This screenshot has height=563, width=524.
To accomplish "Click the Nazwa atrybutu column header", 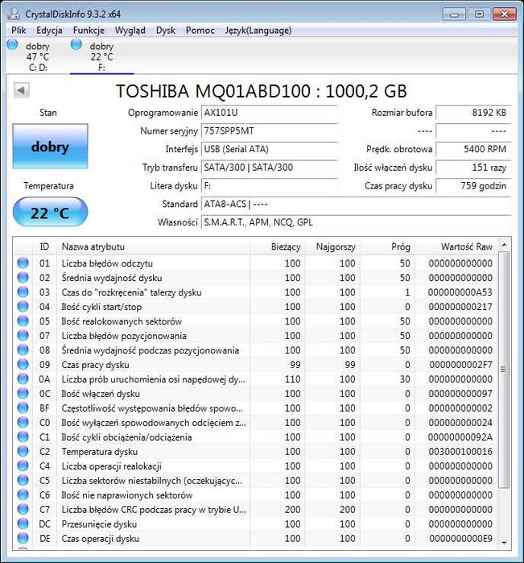I will click(x=154, y=246).
